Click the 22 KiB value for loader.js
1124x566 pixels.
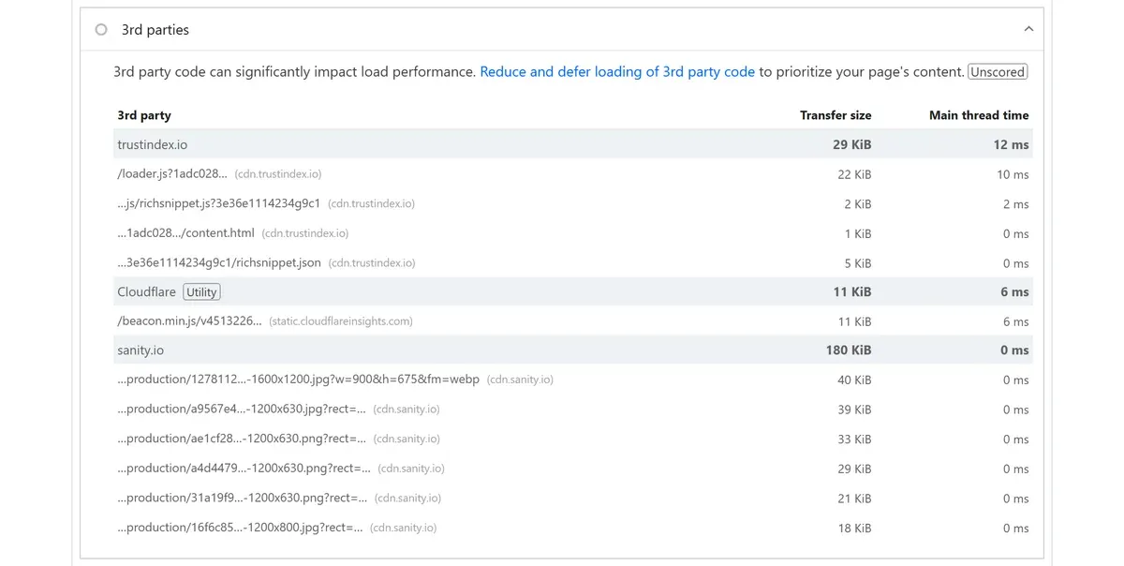[854, 174]
